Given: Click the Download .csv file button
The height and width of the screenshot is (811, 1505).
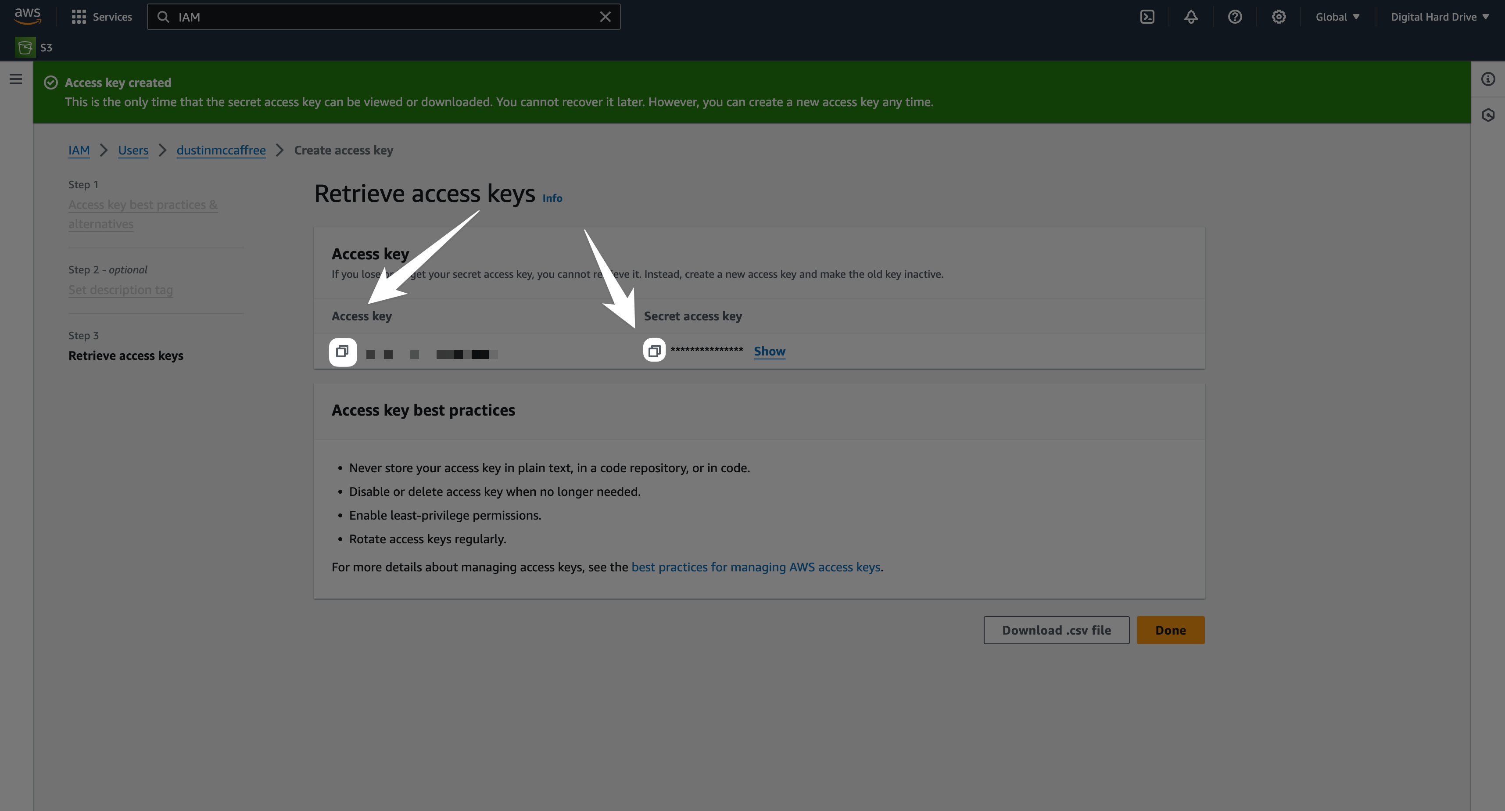Looking at the screenshot, I should click(1056, 630).
